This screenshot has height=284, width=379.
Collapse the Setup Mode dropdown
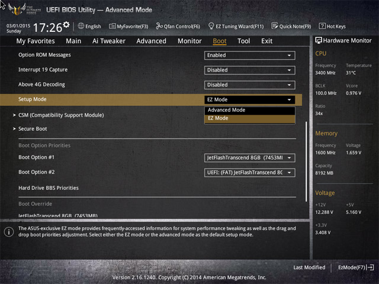[x=250, y=99]
